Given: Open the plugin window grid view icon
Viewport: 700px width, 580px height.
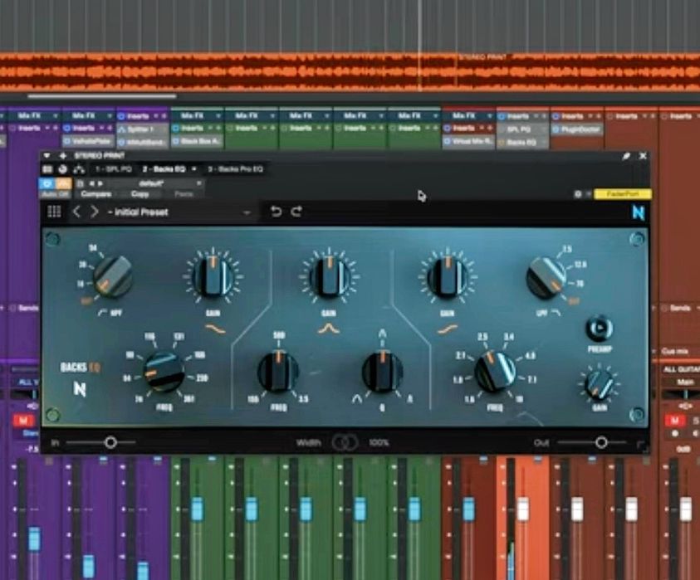Looking at the screenshot, I should click(x=47, y=169).
